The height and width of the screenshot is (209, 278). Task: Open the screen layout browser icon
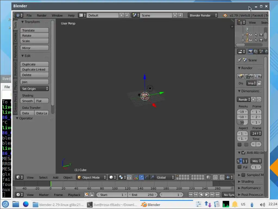[82, 15]
